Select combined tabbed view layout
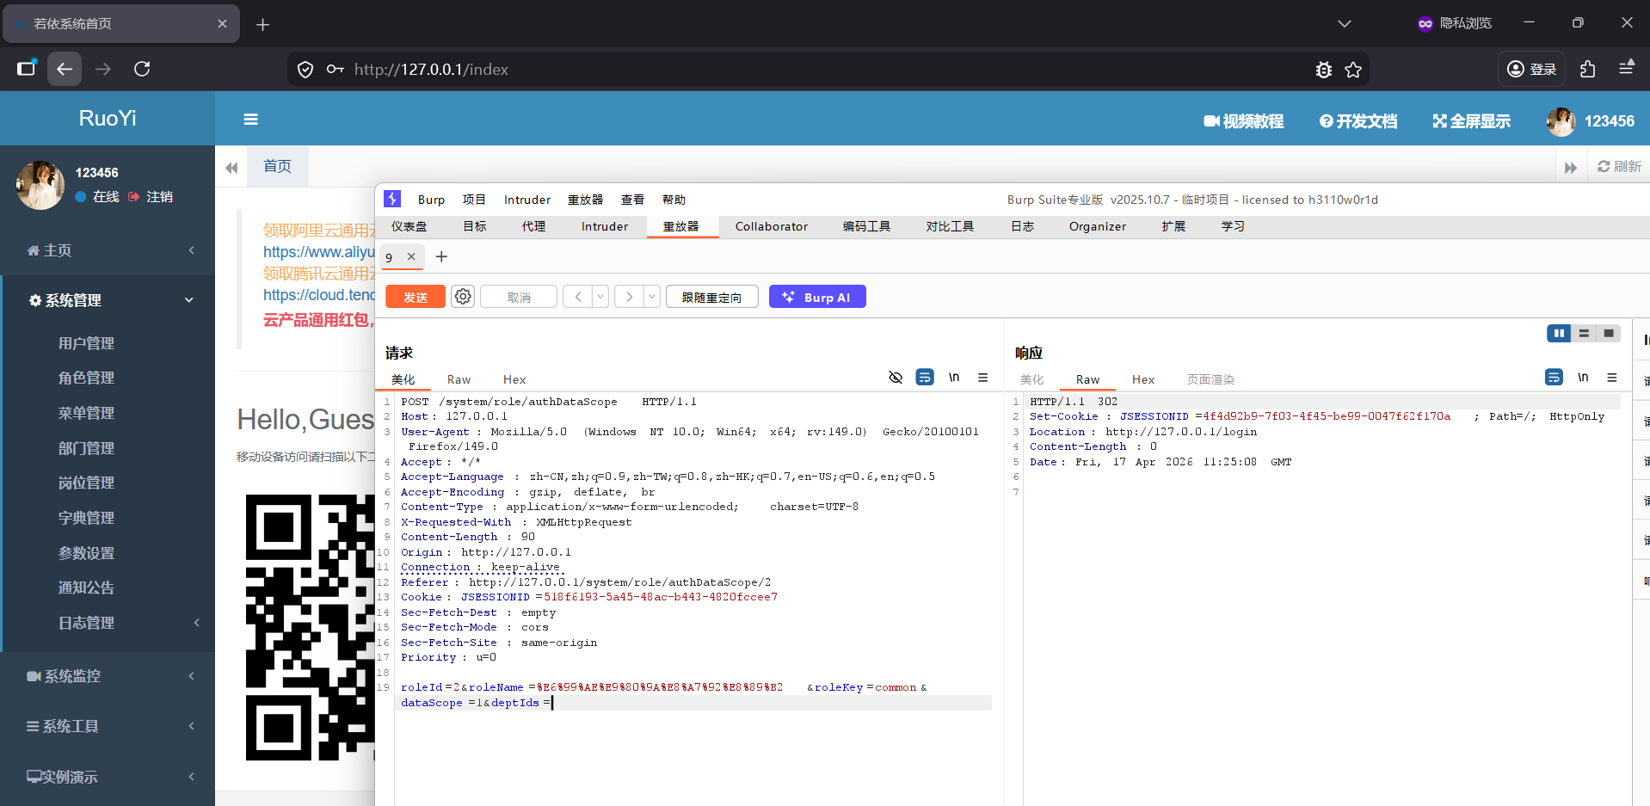Screen dimensions: 1650x806 (1609, 333)
